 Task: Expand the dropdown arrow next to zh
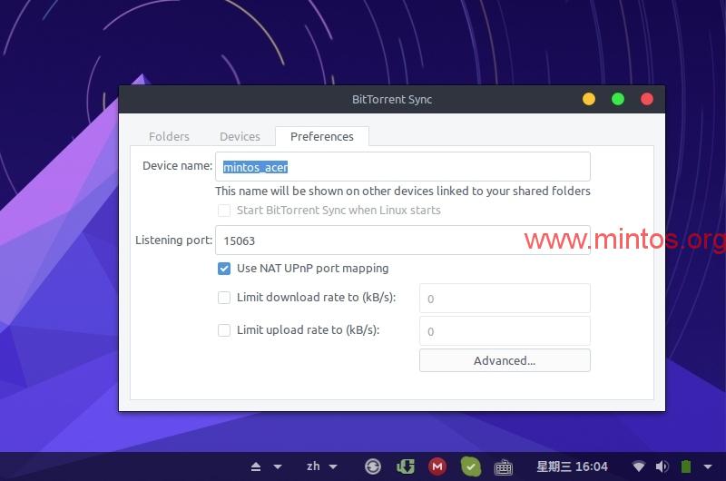click(x=333, y=466)
